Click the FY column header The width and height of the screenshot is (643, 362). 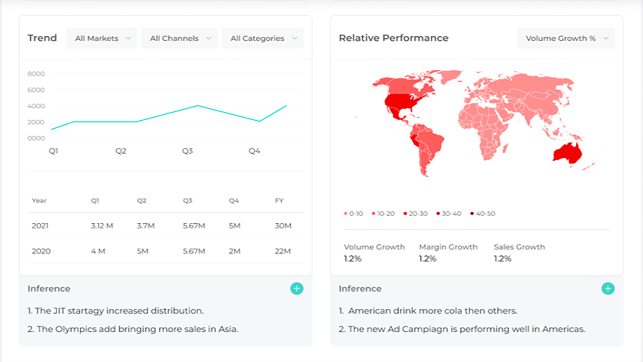[279, 201]
